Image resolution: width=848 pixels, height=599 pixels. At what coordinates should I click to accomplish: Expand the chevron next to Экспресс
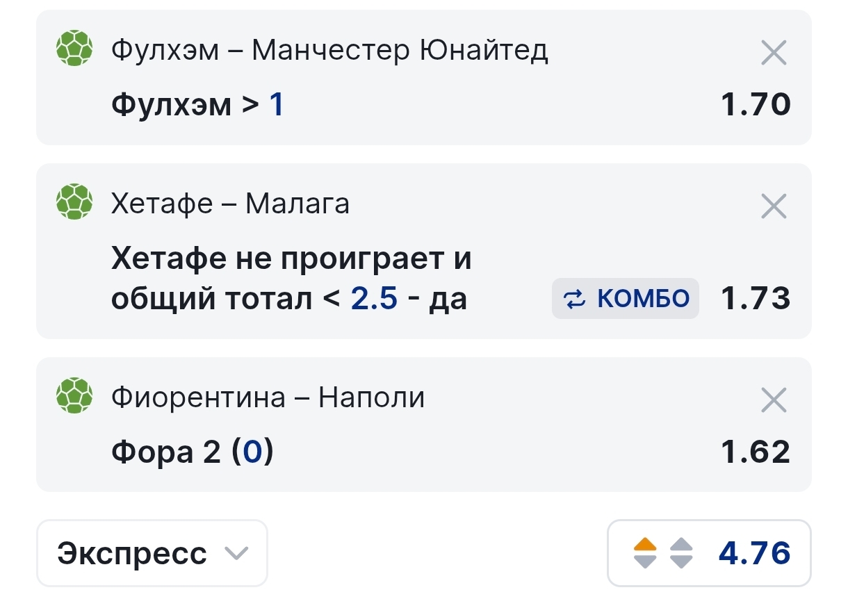pyautogui.click(x=236, y=555)
